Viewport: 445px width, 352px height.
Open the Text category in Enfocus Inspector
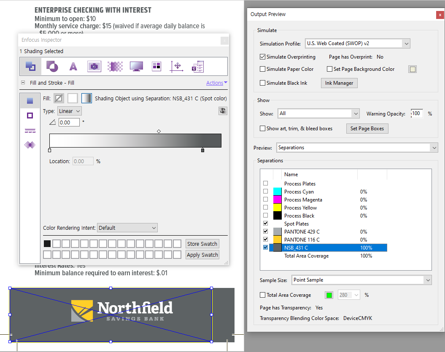coord(73,66)
